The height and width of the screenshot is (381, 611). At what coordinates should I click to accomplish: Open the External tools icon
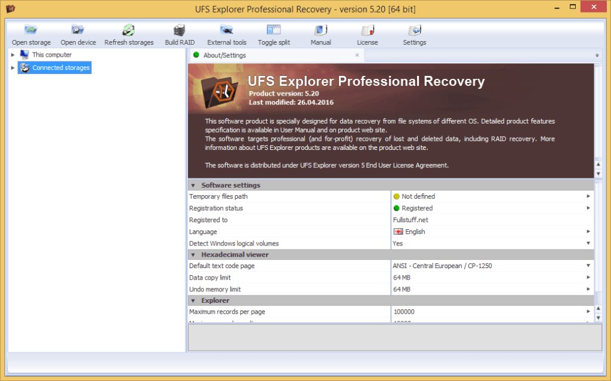(226, 30)
